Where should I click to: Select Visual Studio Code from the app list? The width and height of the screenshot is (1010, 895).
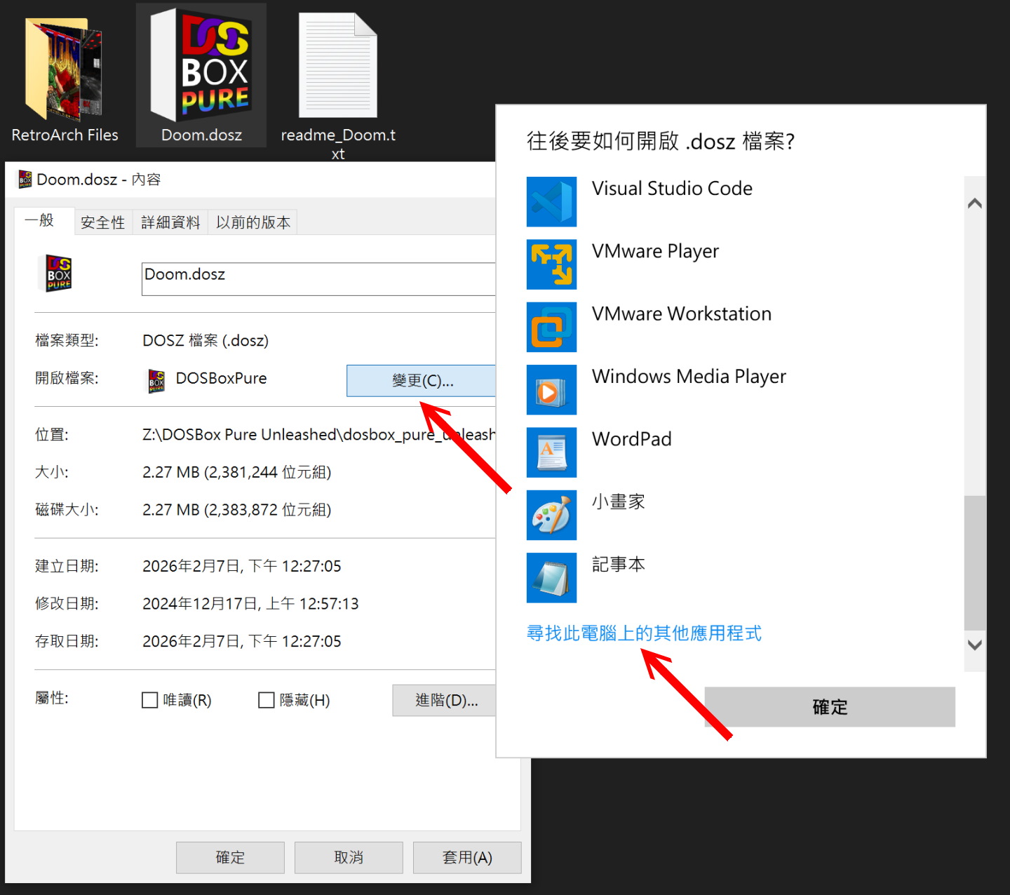672,188
